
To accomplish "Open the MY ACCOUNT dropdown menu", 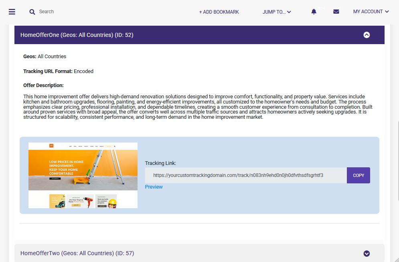I will pos(371,12).
